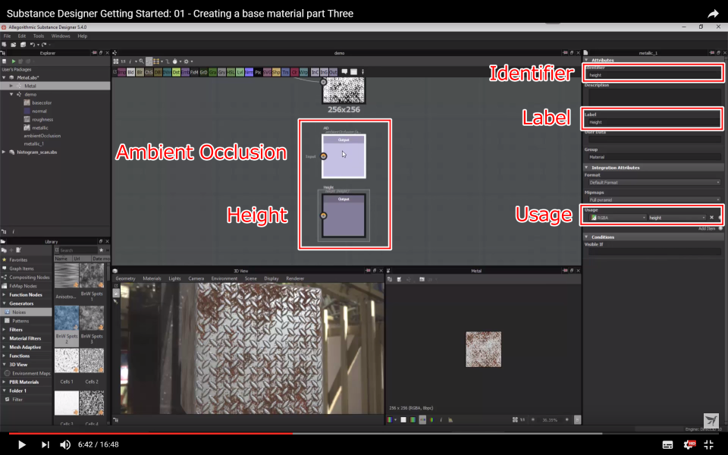Mute the video volume
The image size is (728, 455).
pos(65,444)
